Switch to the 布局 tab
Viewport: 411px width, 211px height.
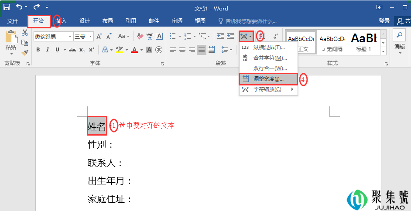[x=107, y=21]
